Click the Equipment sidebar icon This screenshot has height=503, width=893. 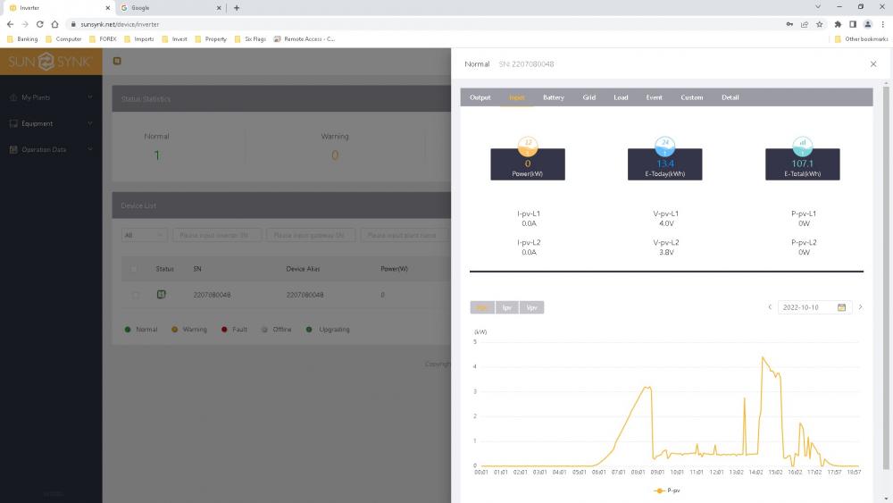click(x=13, y=123)
